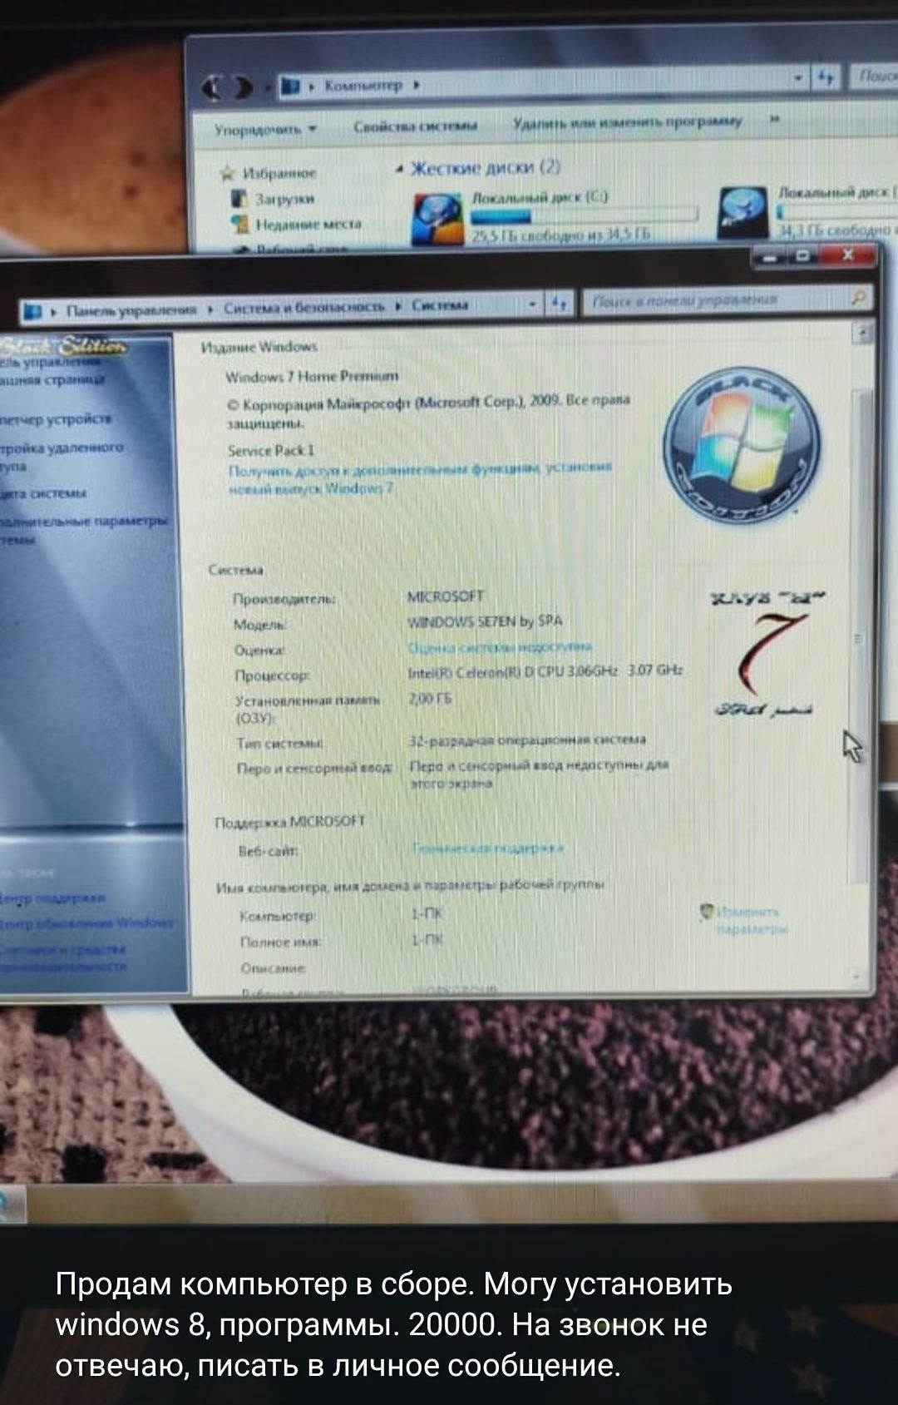Click the shield icon beside Изменить параметры
This screenshot has height=1405, width=898.
tap(708, 911)
